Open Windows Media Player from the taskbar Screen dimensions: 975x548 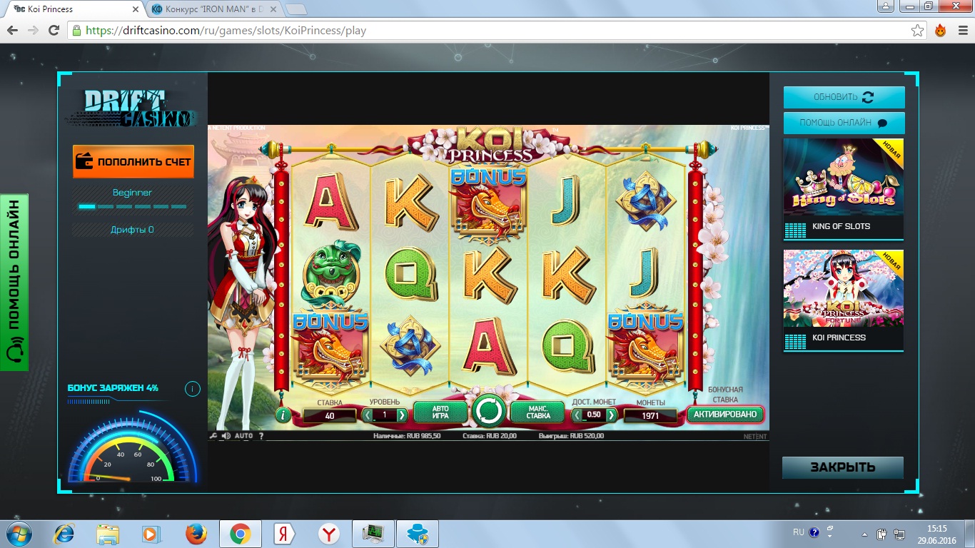point(151,534)
